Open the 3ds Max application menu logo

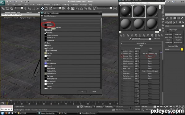[2, 3]
